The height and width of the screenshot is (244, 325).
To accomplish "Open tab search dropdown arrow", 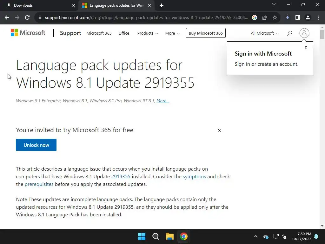I will (x=274, y=4).
